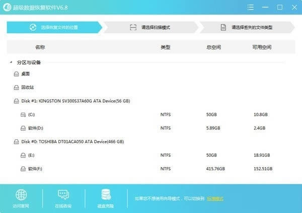Image resolution: width=302 pixels, height=213 pixels.
Task: Click the 磁盘克隆 label
Action: tap(106, 206)
